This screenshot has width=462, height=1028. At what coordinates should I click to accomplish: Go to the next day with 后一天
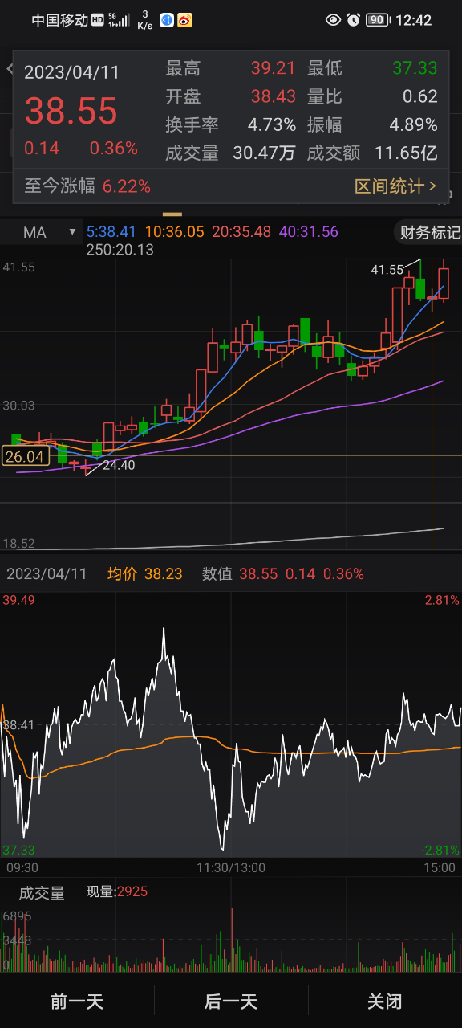[231, 1001]
